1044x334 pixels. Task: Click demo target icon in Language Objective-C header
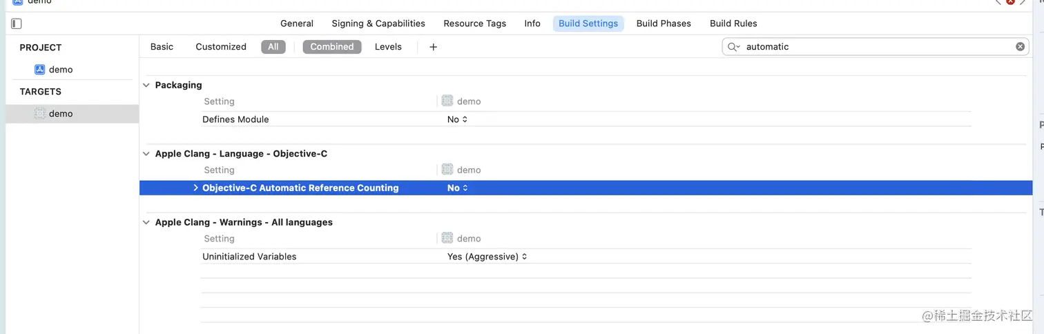coord(447,170)
